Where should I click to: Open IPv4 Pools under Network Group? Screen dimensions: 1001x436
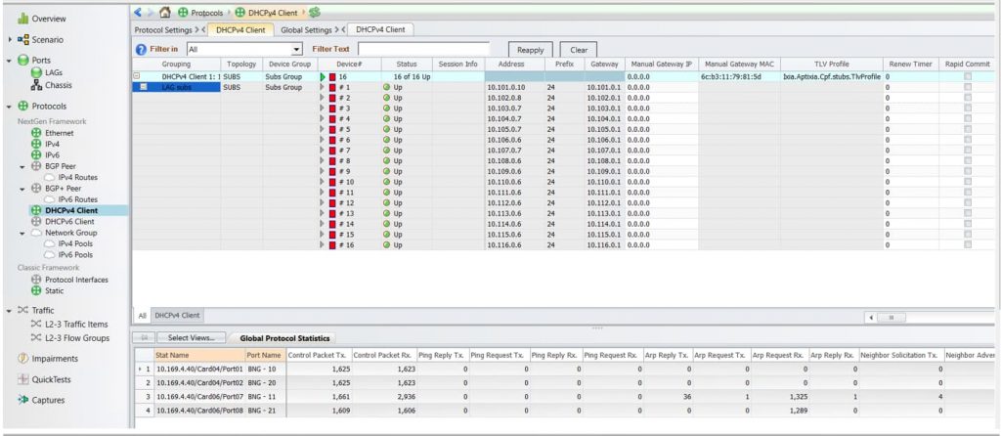(75, 243)
